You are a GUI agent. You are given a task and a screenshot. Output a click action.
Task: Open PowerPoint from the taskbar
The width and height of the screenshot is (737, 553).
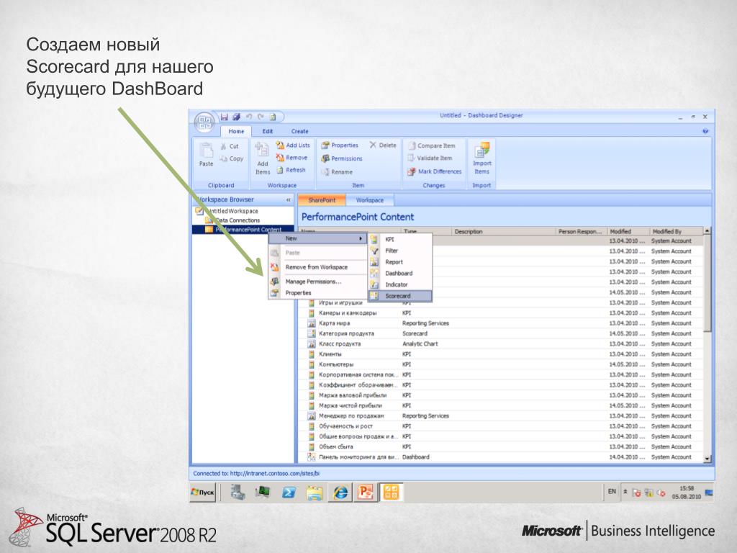click(x=366, y=493)
